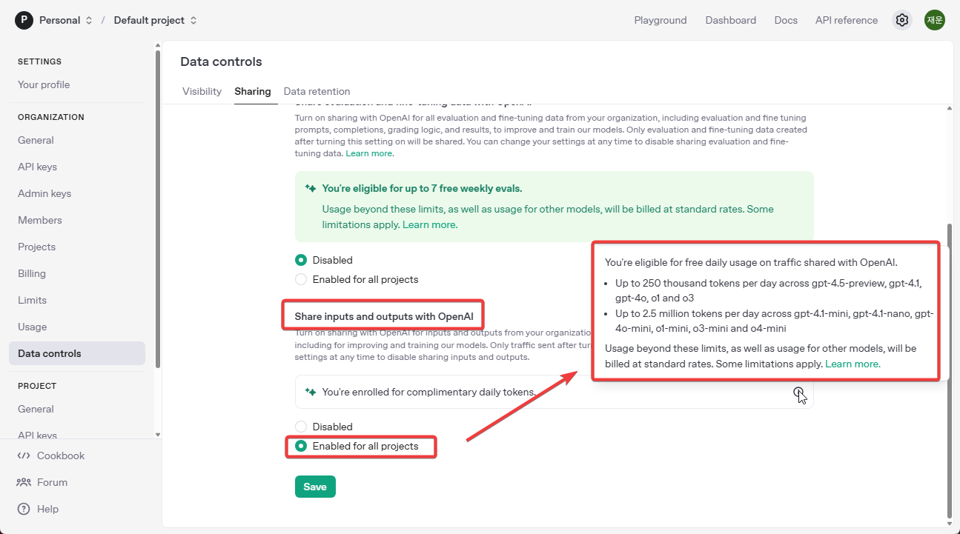Open Data controls in the sidebar
Viewport: 960px width, 534px height.
point(77,353)
